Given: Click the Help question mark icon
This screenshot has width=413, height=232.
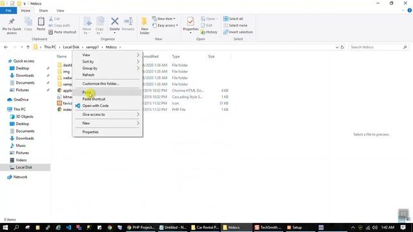Looking at the screenshot, I should [x=410, y=10].
